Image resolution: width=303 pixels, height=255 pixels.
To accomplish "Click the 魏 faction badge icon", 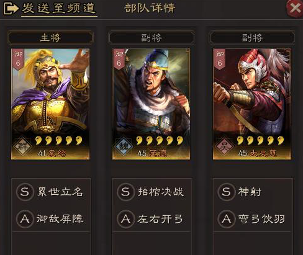I will point(124,146).
